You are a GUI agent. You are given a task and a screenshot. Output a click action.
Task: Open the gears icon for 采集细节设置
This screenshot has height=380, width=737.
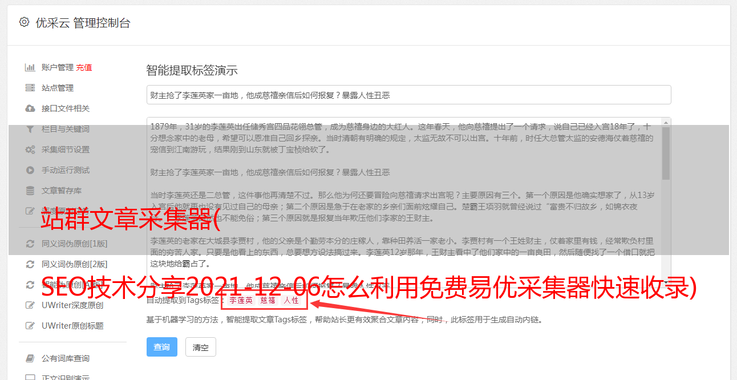click(30, 149)
